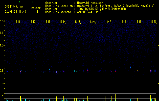Click time marker 1345

[x=78, y=21]
